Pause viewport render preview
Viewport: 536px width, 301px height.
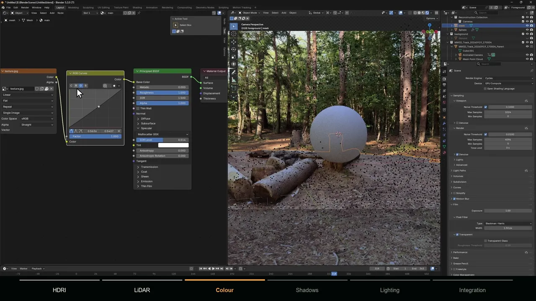(x=436, y=13)
